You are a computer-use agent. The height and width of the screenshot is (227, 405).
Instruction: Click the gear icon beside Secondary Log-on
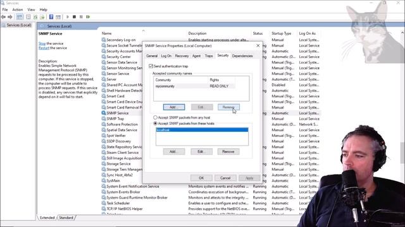(104, 40)
